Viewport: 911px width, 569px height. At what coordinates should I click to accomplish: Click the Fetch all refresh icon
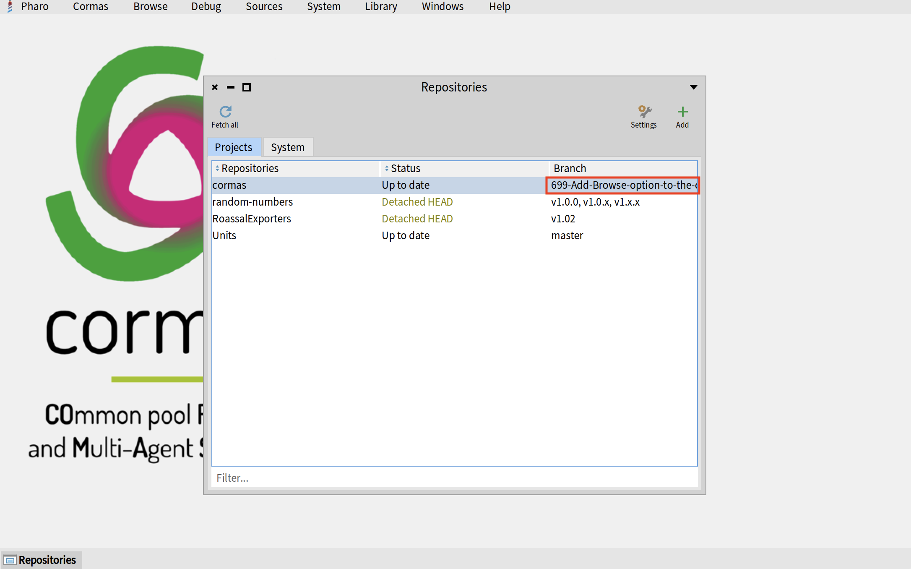click(x=225, y=112)
